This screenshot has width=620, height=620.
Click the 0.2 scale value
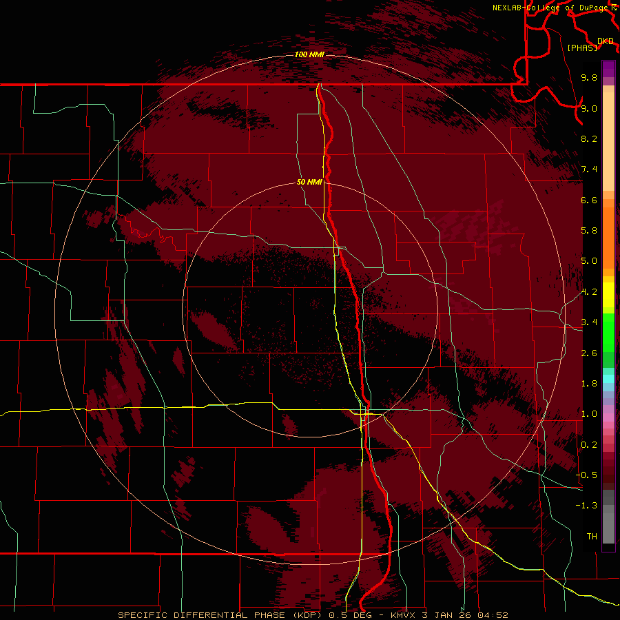pos(589,445)
